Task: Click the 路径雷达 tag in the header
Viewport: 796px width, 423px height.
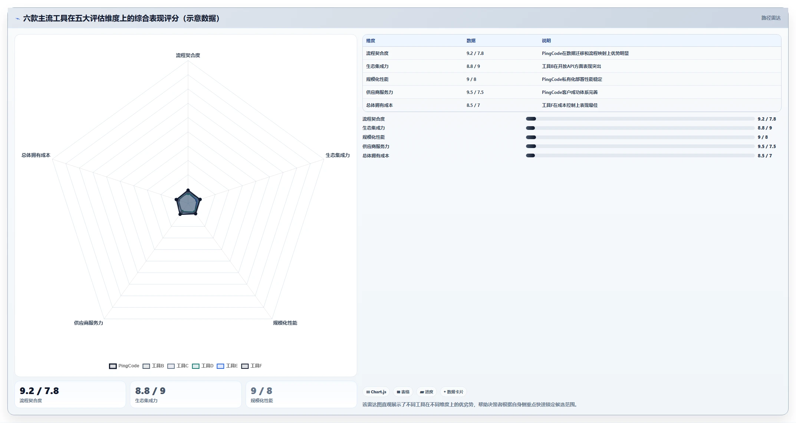Action: point(771,18)
